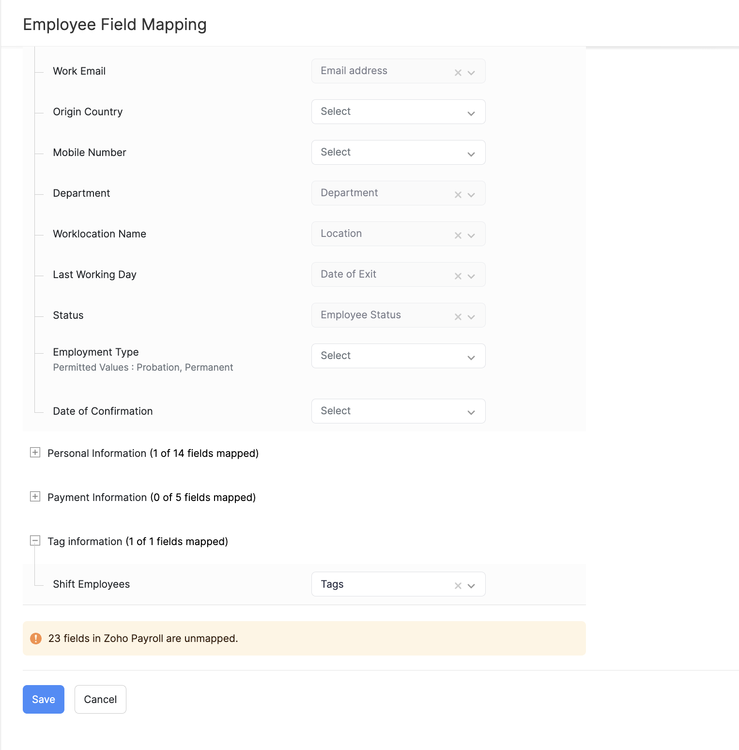Image resolution: width=739 pixels, height=750 pixels.
Task: Open the Origin Country select dropdown
Action: [x=398, y=112]
